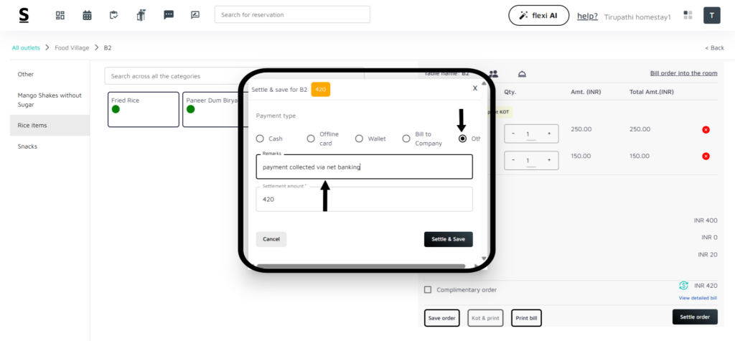The image size is (735, 341).
Task: Click the green currency refresh icon near INR 420
Action: pyautogui.click(x=683, y=285)
